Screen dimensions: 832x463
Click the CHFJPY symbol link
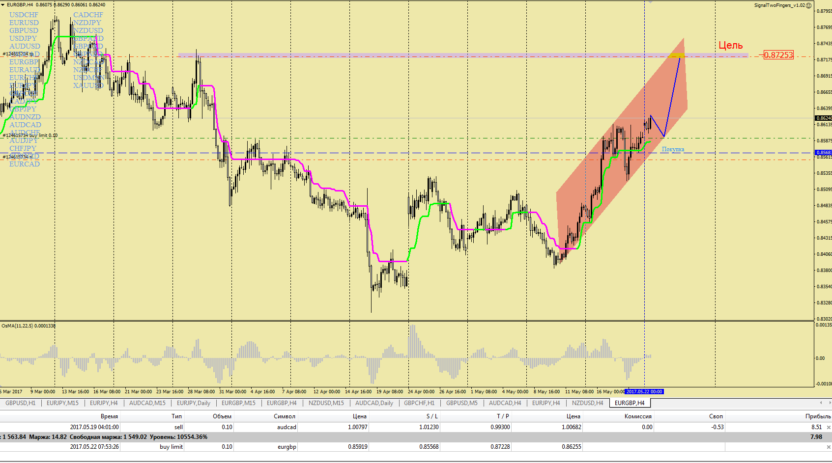point(23,149)
